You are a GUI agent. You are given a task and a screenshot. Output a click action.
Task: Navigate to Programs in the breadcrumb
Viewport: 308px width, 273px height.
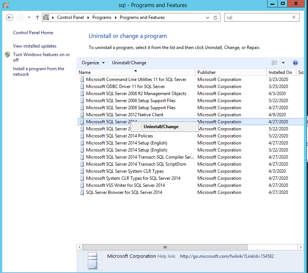click(x=102, y=17)
